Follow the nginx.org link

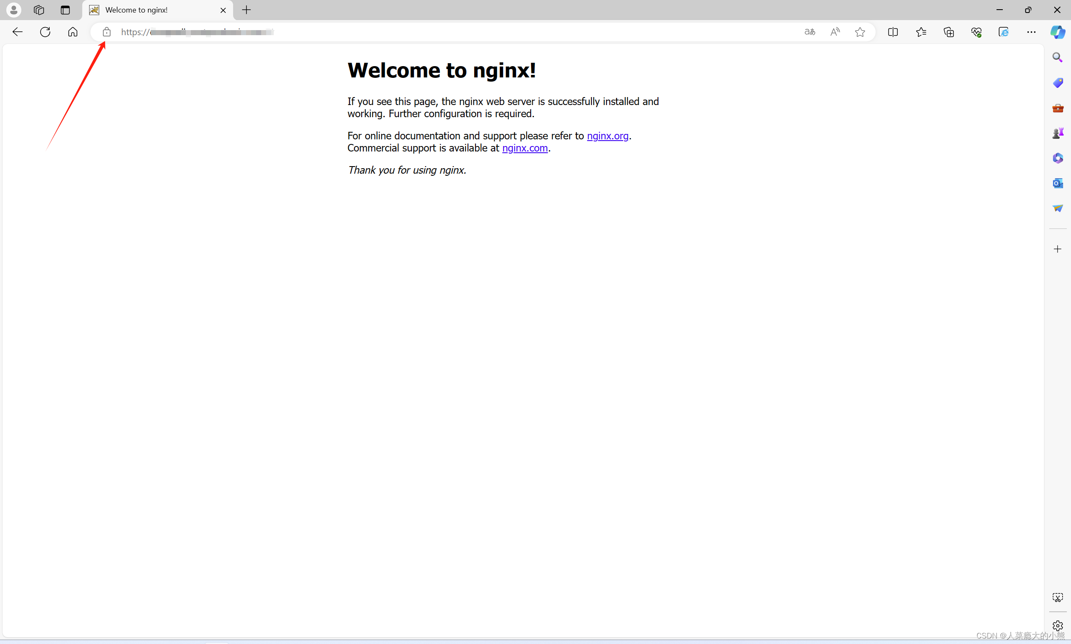[608, 136]
